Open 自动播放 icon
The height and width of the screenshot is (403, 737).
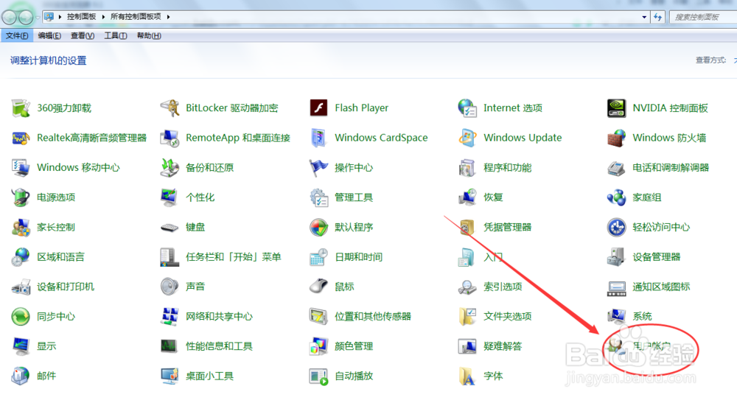(x=318, y=376)
